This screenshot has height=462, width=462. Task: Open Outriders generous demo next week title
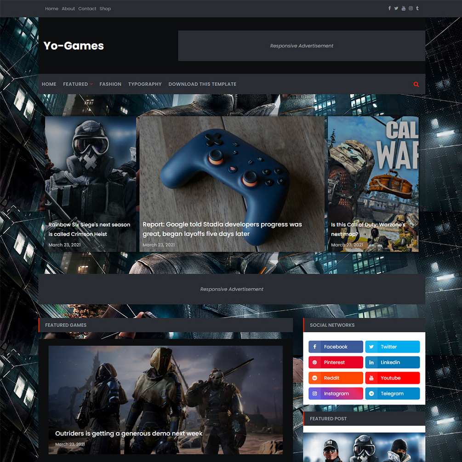click(129, 433)
